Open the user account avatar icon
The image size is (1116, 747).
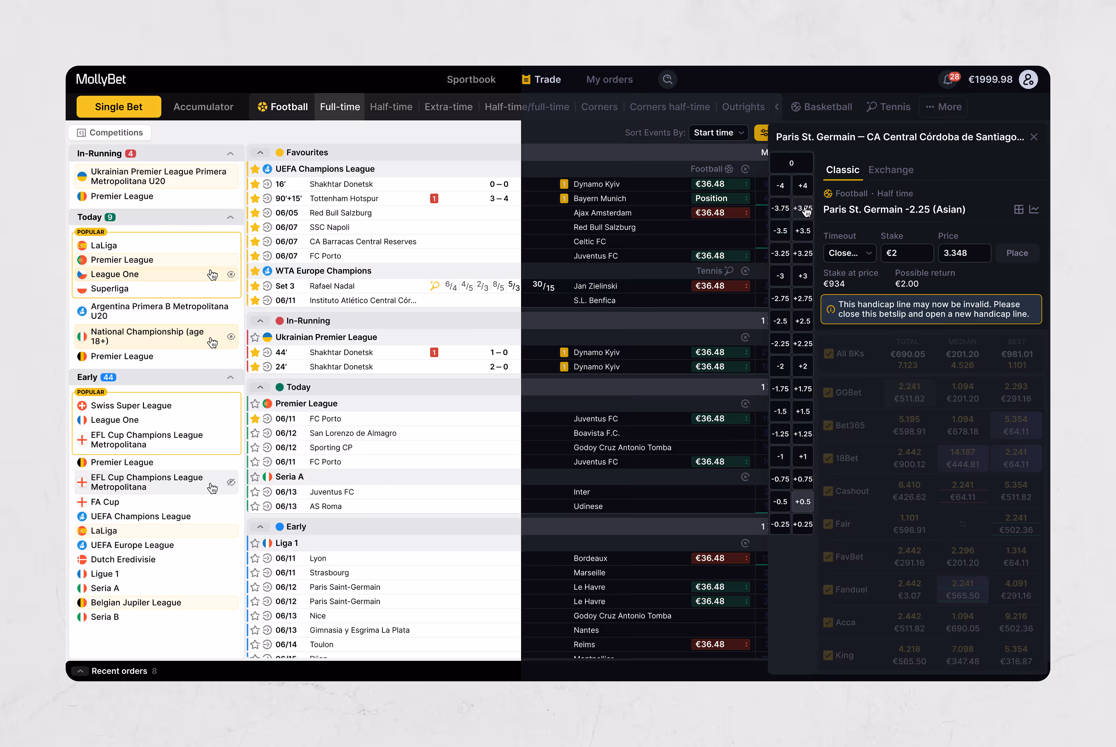1028,80
